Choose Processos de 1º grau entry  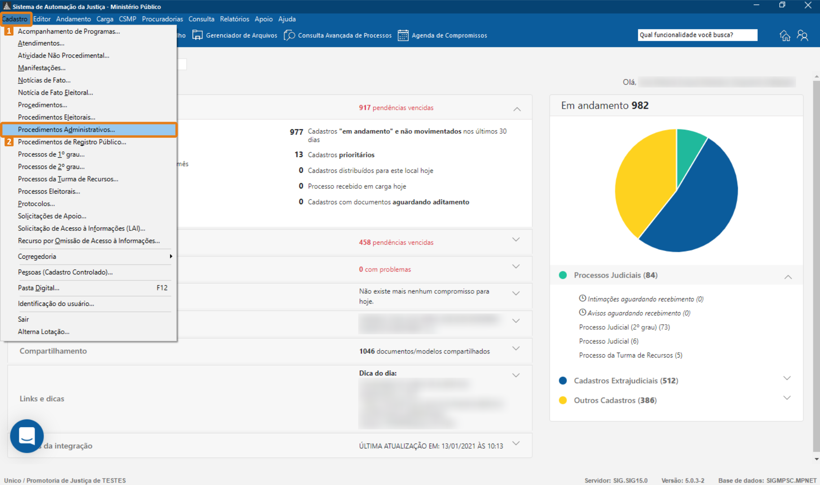[89, 154]
